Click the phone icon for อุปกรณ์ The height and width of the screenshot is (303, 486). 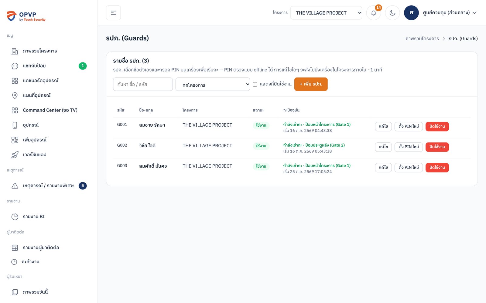(15, 125)
